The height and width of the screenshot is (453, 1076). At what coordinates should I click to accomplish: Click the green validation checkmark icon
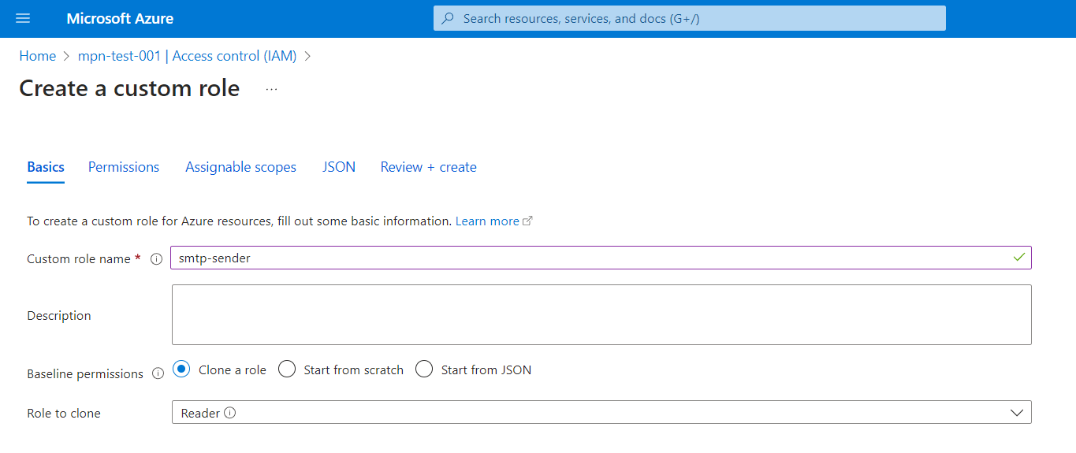click(x=1019, y=258)
